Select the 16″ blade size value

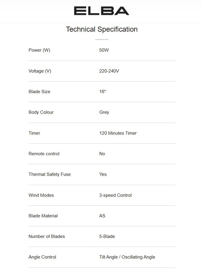pos(103,92)
